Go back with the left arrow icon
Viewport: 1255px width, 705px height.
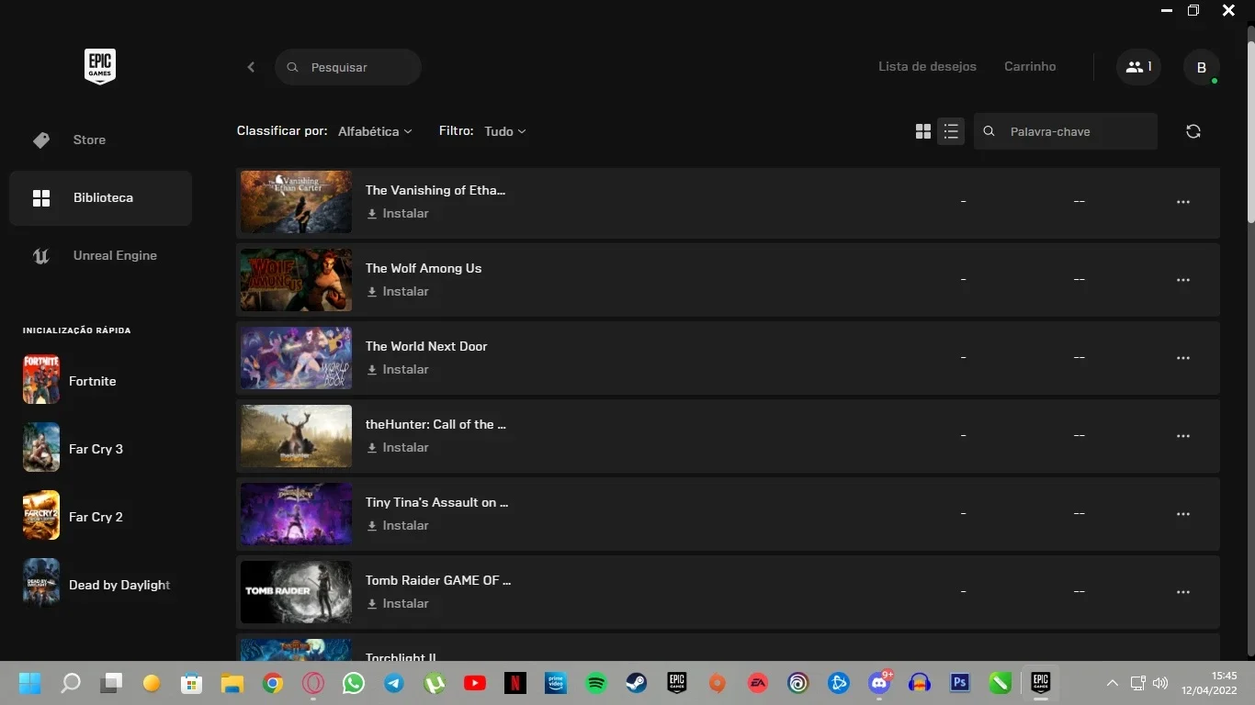click(x=251, y=67)
